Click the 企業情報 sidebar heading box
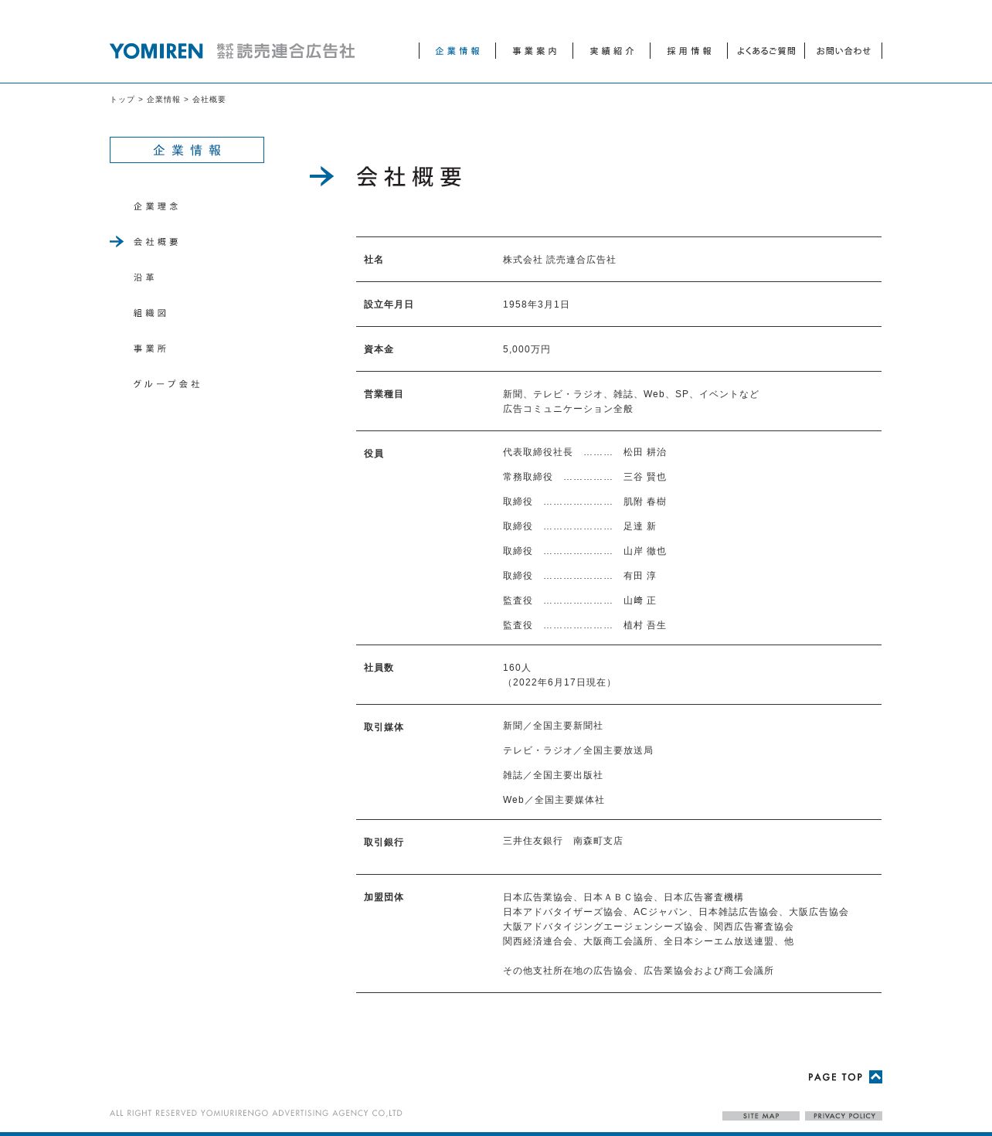Viewport: 992px width, 1136px height. pyautogui.click(x=187, y=150)
